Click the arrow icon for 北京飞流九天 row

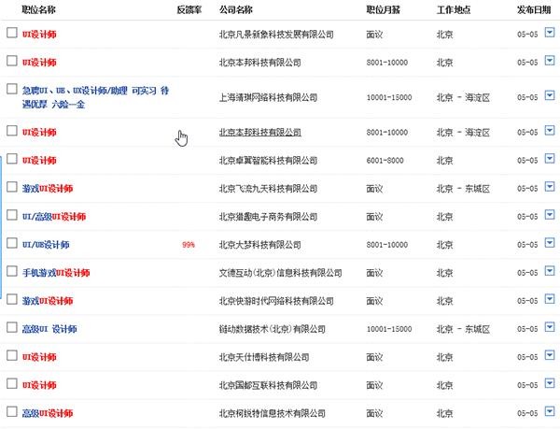click(549, 187)
